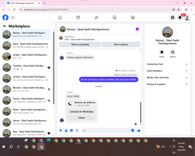
Task: Click Mark as pending button
Action: [80, 44]
